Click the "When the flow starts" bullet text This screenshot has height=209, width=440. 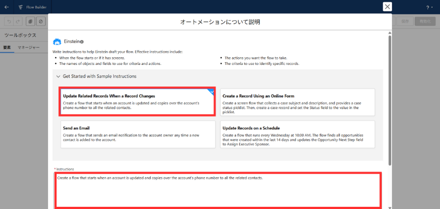(92, 58)
